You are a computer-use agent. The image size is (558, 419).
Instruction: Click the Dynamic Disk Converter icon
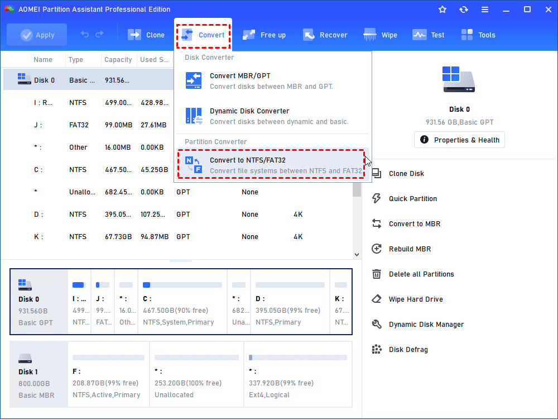(x=194, y=116)
